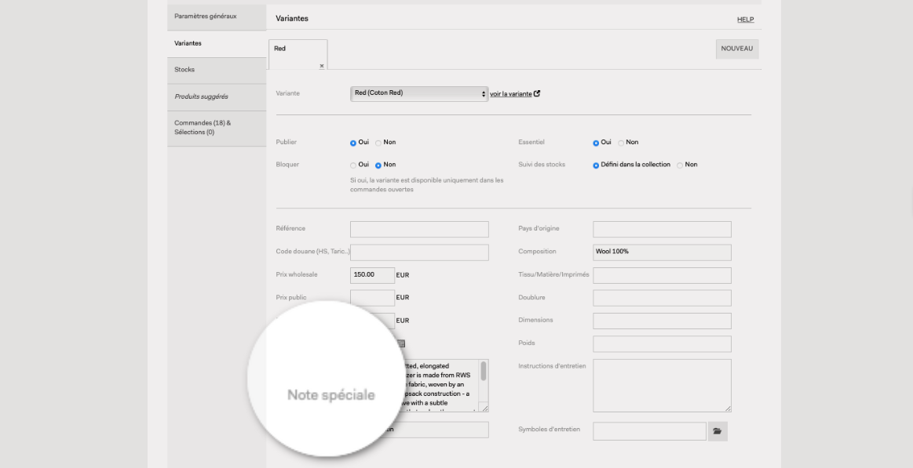Image resolution: width=913 pixels, height=468 pixels.
Task: Click inside the description text area mentioning RWS
Action: tap(440, 386)
